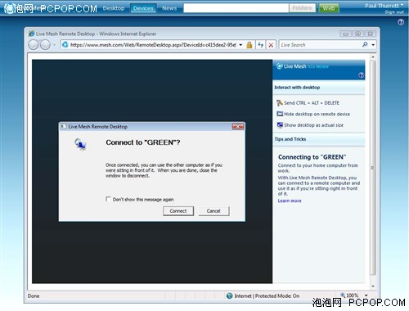Click the security lock icon in address bar

click(249, 45)
